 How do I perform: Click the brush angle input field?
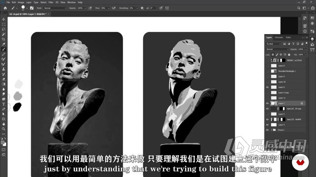[x=153, y=8]
